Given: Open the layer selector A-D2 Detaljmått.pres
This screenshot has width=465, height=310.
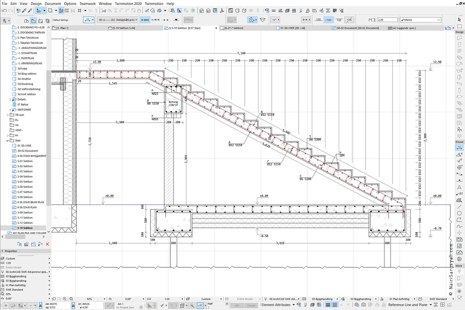Looking at the screenshot, I should coord(118,20).
